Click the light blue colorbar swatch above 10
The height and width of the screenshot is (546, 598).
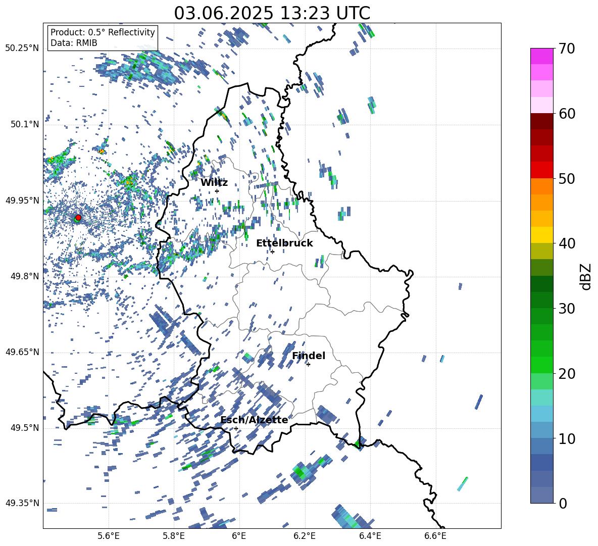(541, 414)
